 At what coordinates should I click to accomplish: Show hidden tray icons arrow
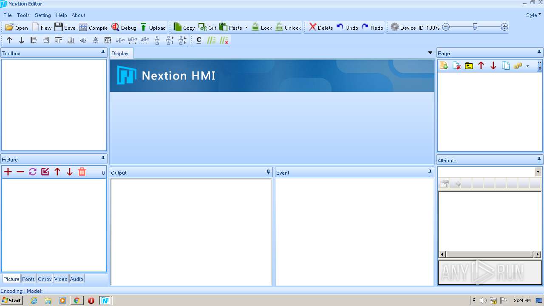[x=474, y=300]
